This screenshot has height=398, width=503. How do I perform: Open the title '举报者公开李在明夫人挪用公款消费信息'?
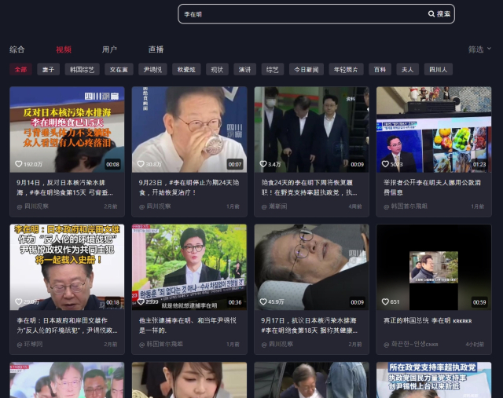431,188
